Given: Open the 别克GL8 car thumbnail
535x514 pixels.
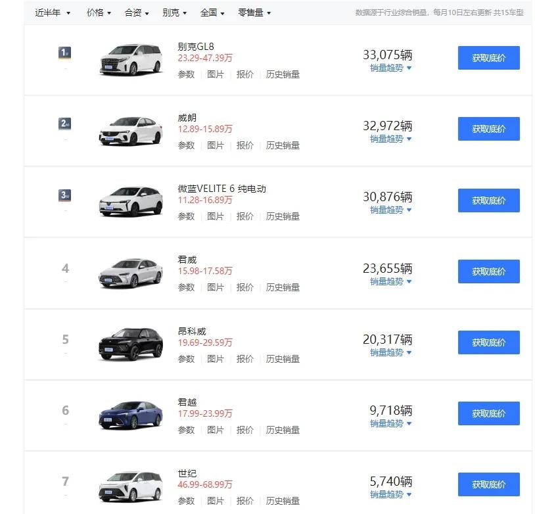Looking at the screenshot, I should pyautogui.click(x=131, y=60).
